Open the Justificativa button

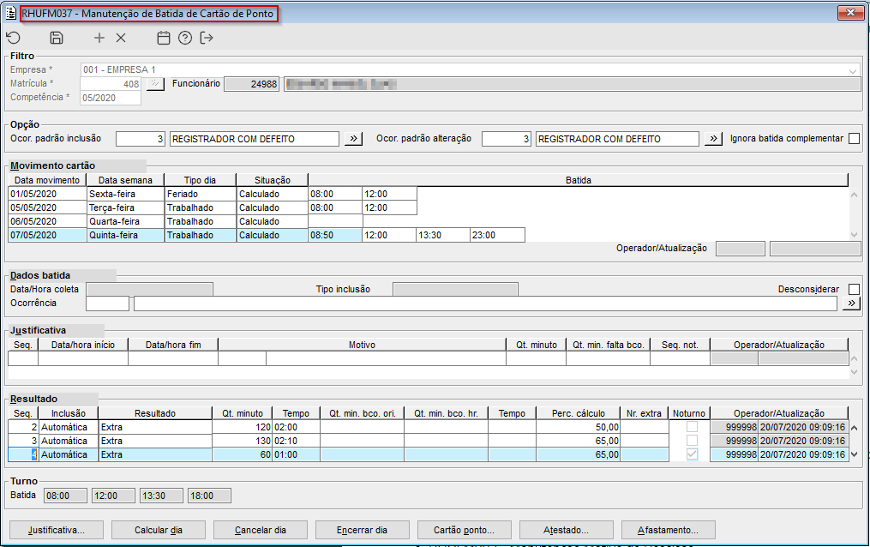(x=56, y=529)
